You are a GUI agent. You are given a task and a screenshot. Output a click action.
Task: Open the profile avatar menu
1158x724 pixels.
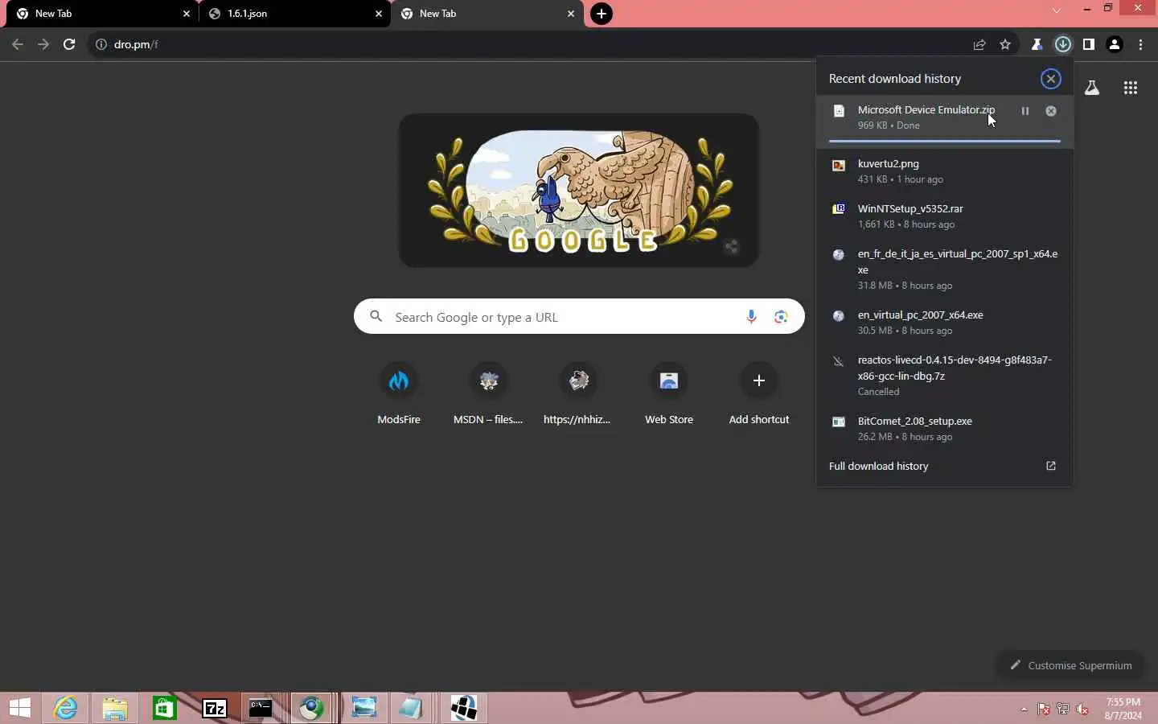click(1115, 44)
